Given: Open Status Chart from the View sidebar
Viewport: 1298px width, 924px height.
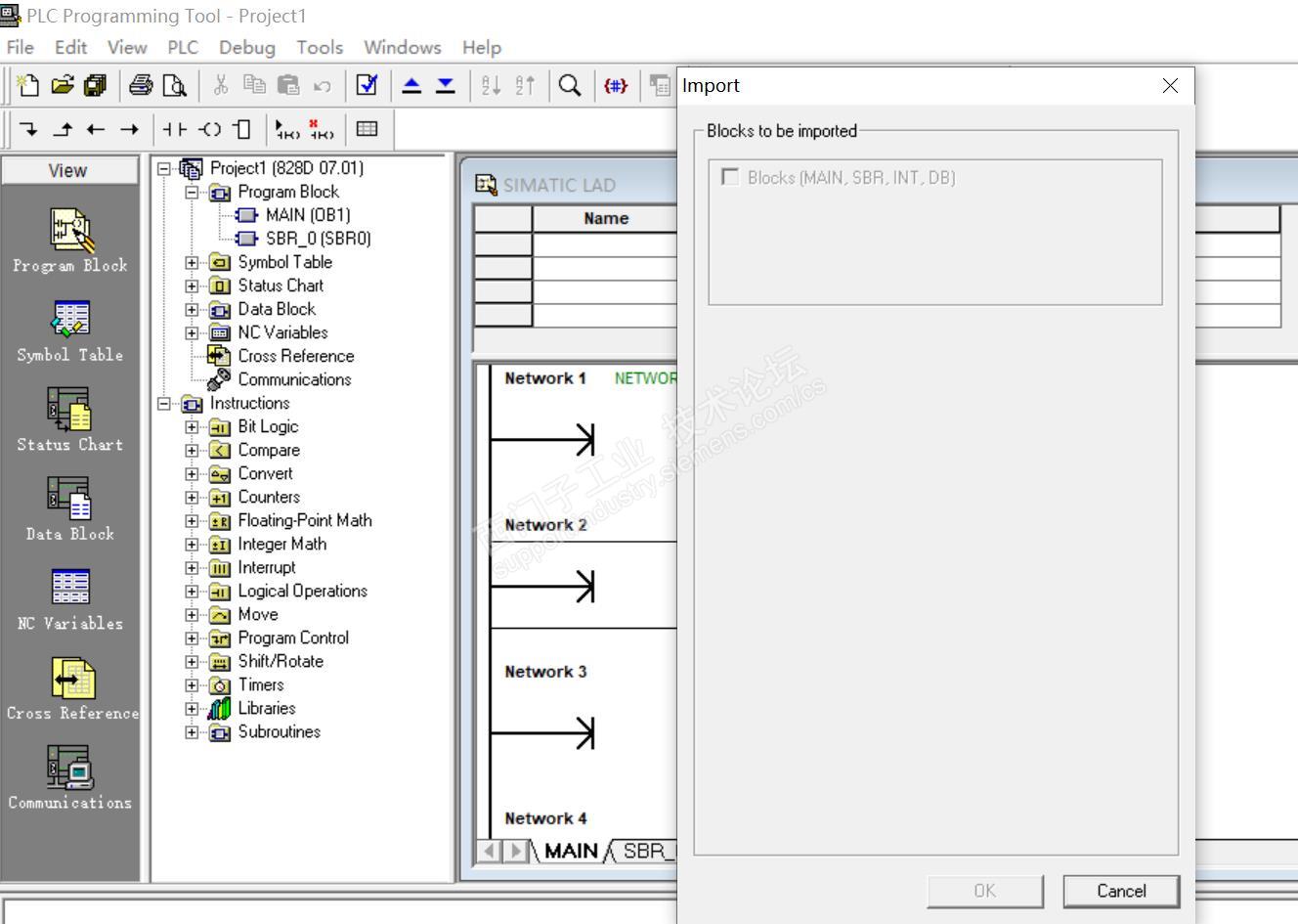Looking at the screenshot, I should [69, 420].
